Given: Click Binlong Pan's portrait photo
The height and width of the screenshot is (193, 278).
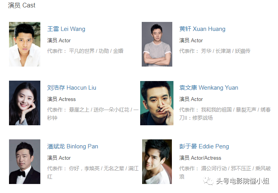Looking at the screenshot, I should pyautogui.click(x=25, y=162).
